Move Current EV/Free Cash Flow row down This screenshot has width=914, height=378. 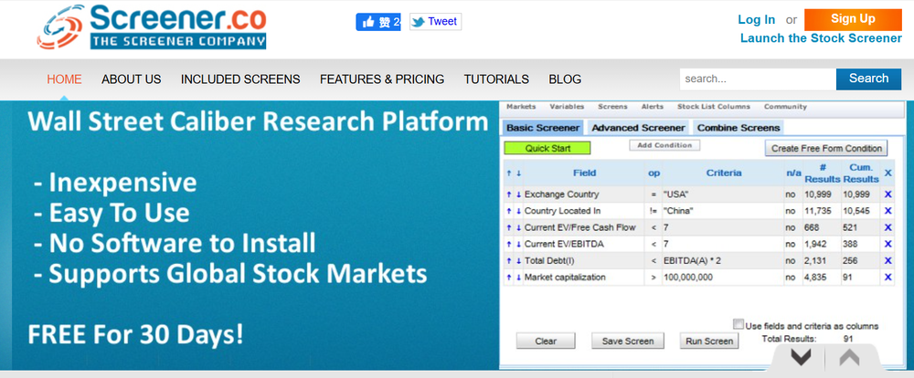[x=518, y=227]
